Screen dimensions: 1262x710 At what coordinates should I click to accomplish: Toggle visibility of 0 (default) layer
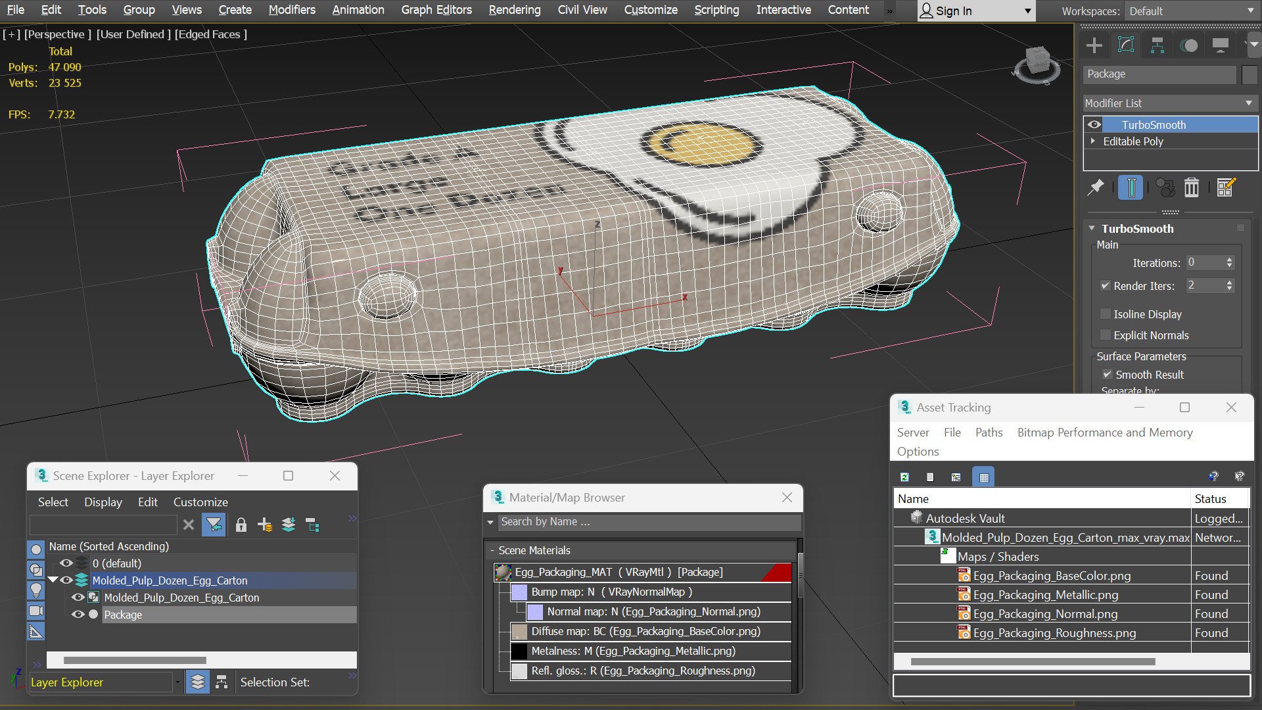point(66,563)
